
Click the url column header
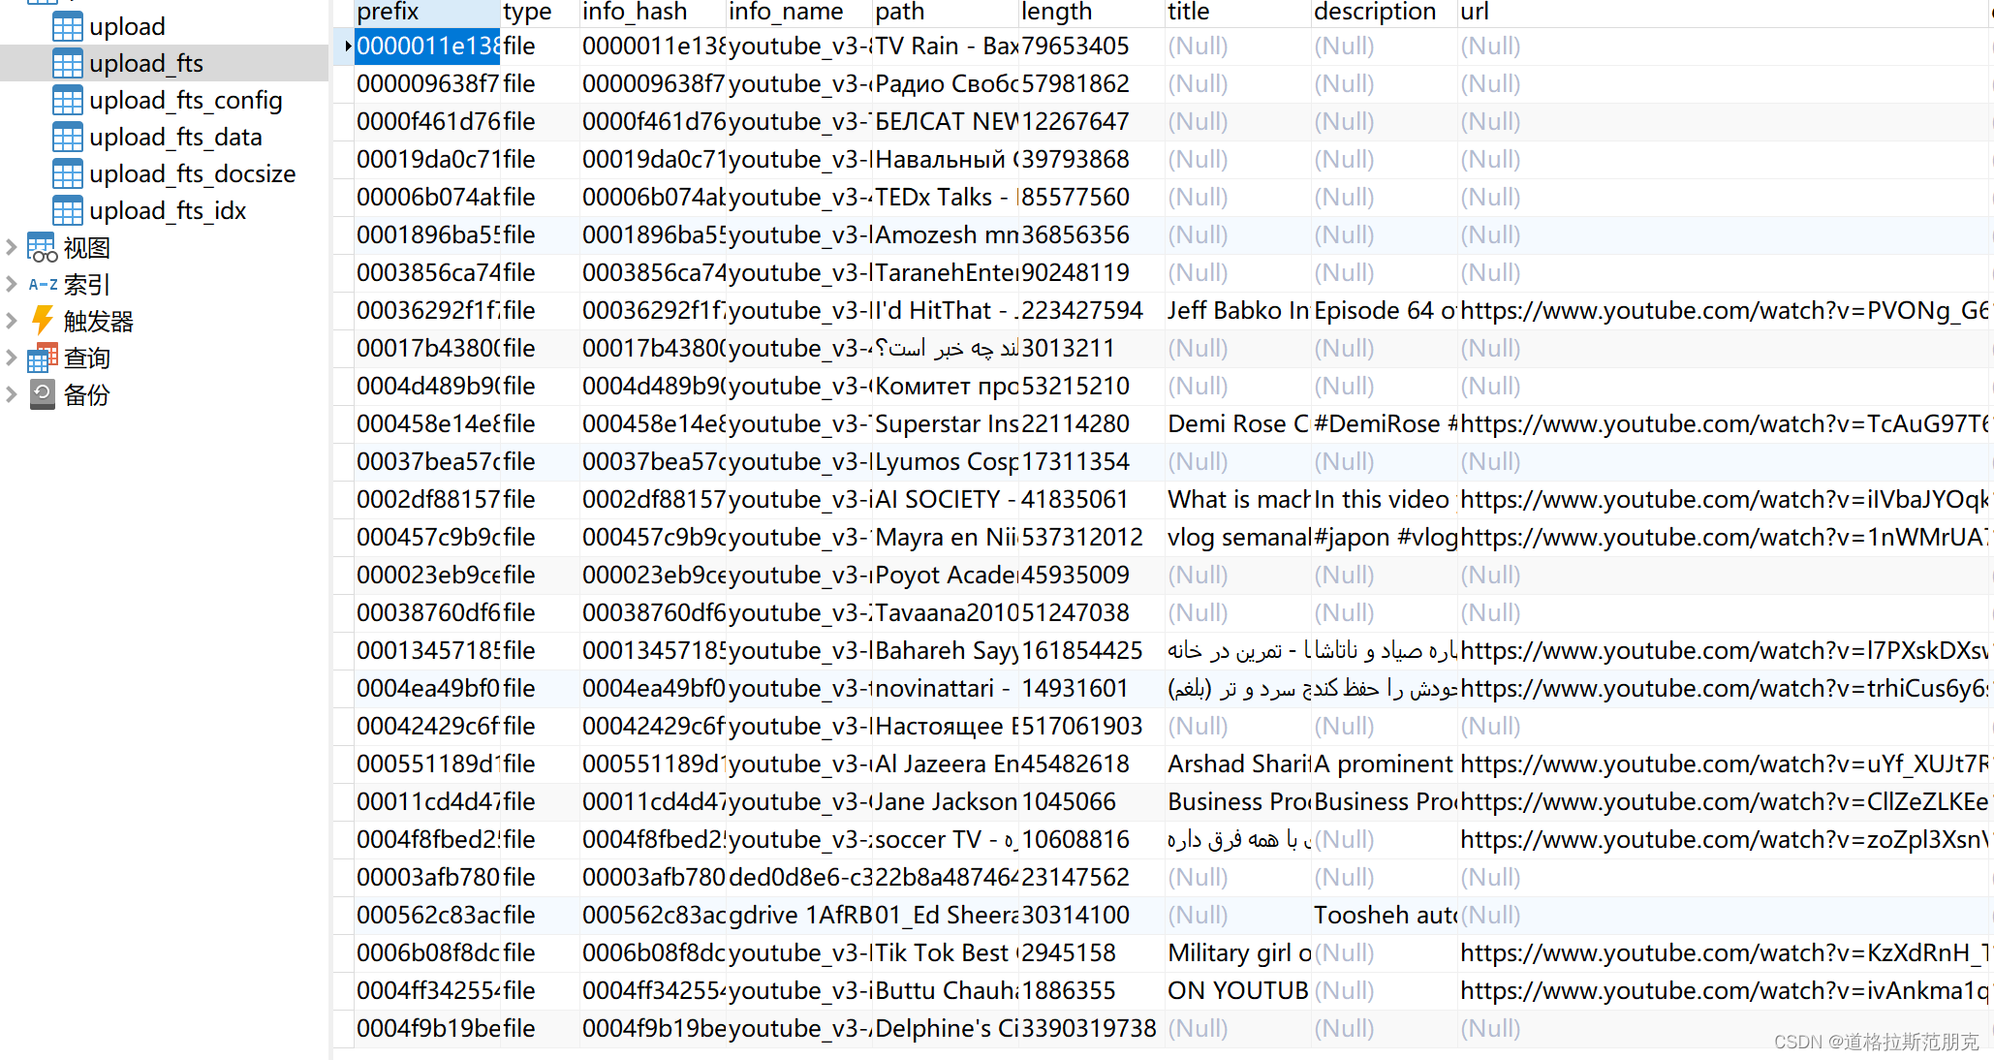tap(1473, 12)
